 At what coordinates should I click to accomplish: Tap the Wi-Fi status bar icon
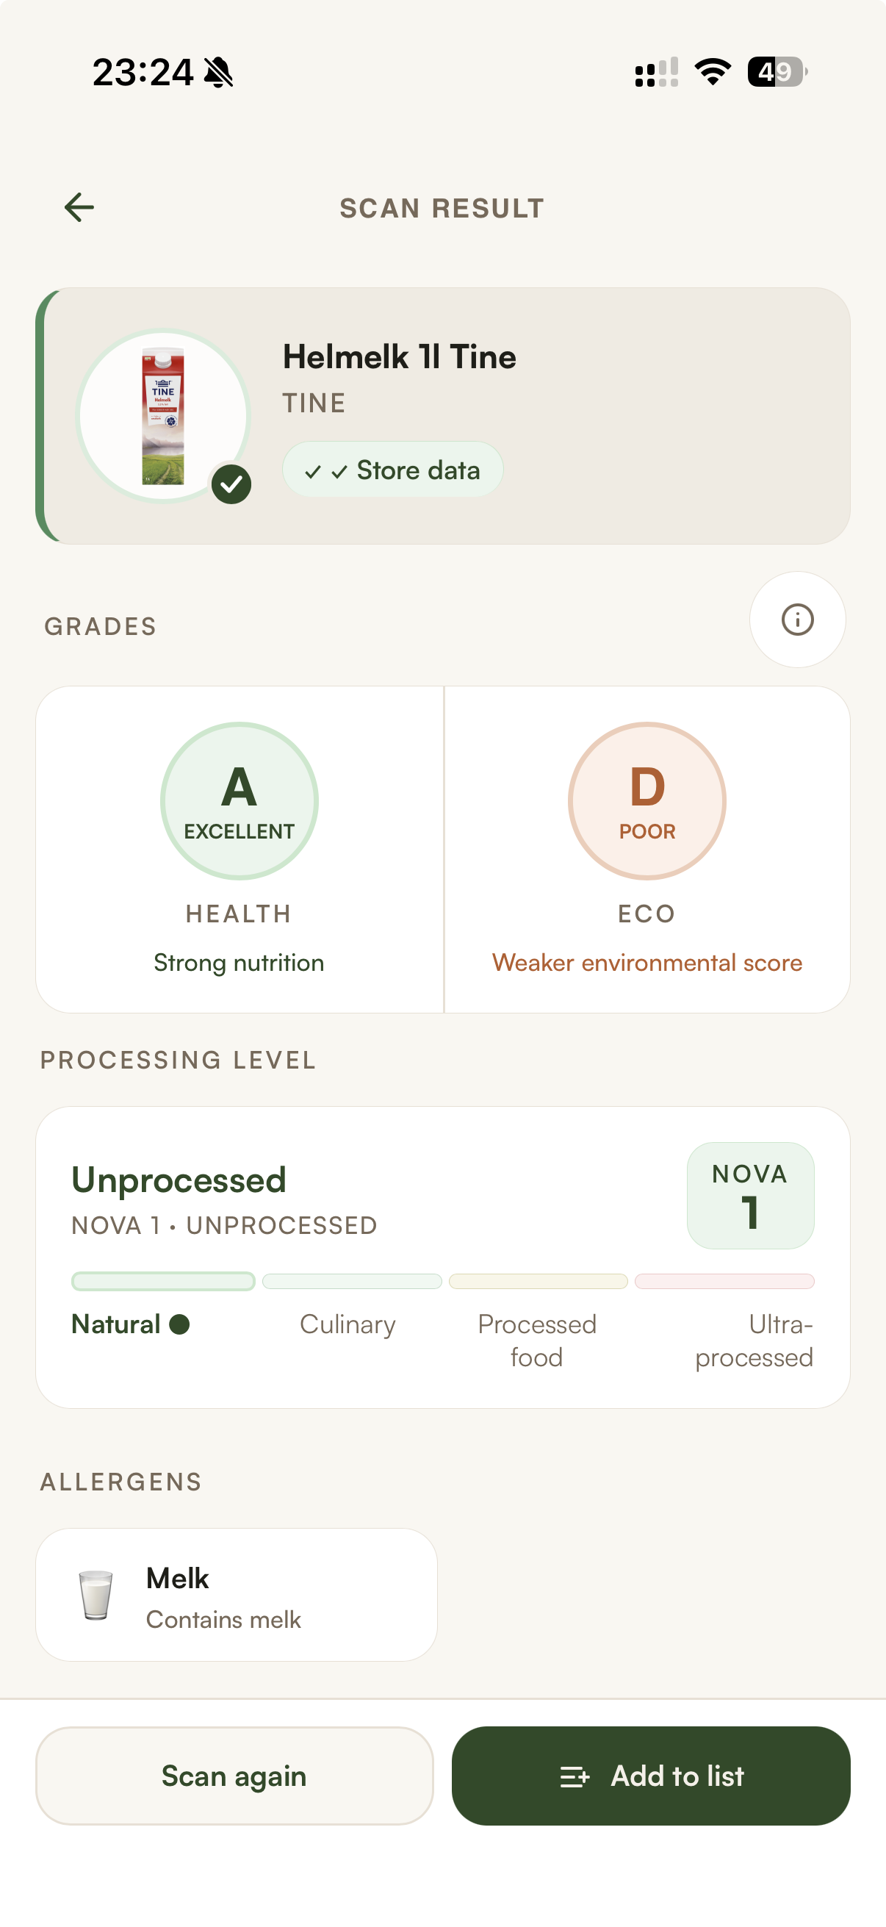point(713,72)
